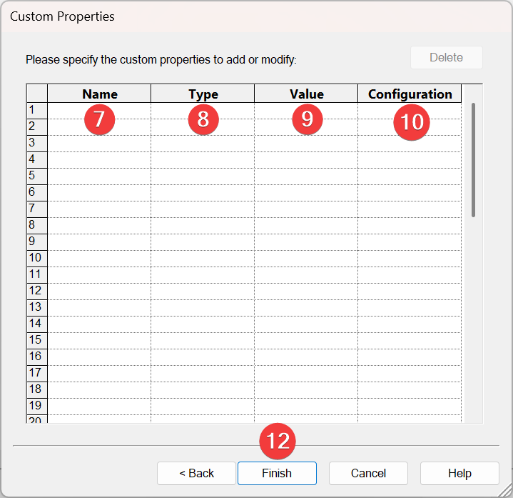
Task: Select the Value column header
Action: click(306, 94)
